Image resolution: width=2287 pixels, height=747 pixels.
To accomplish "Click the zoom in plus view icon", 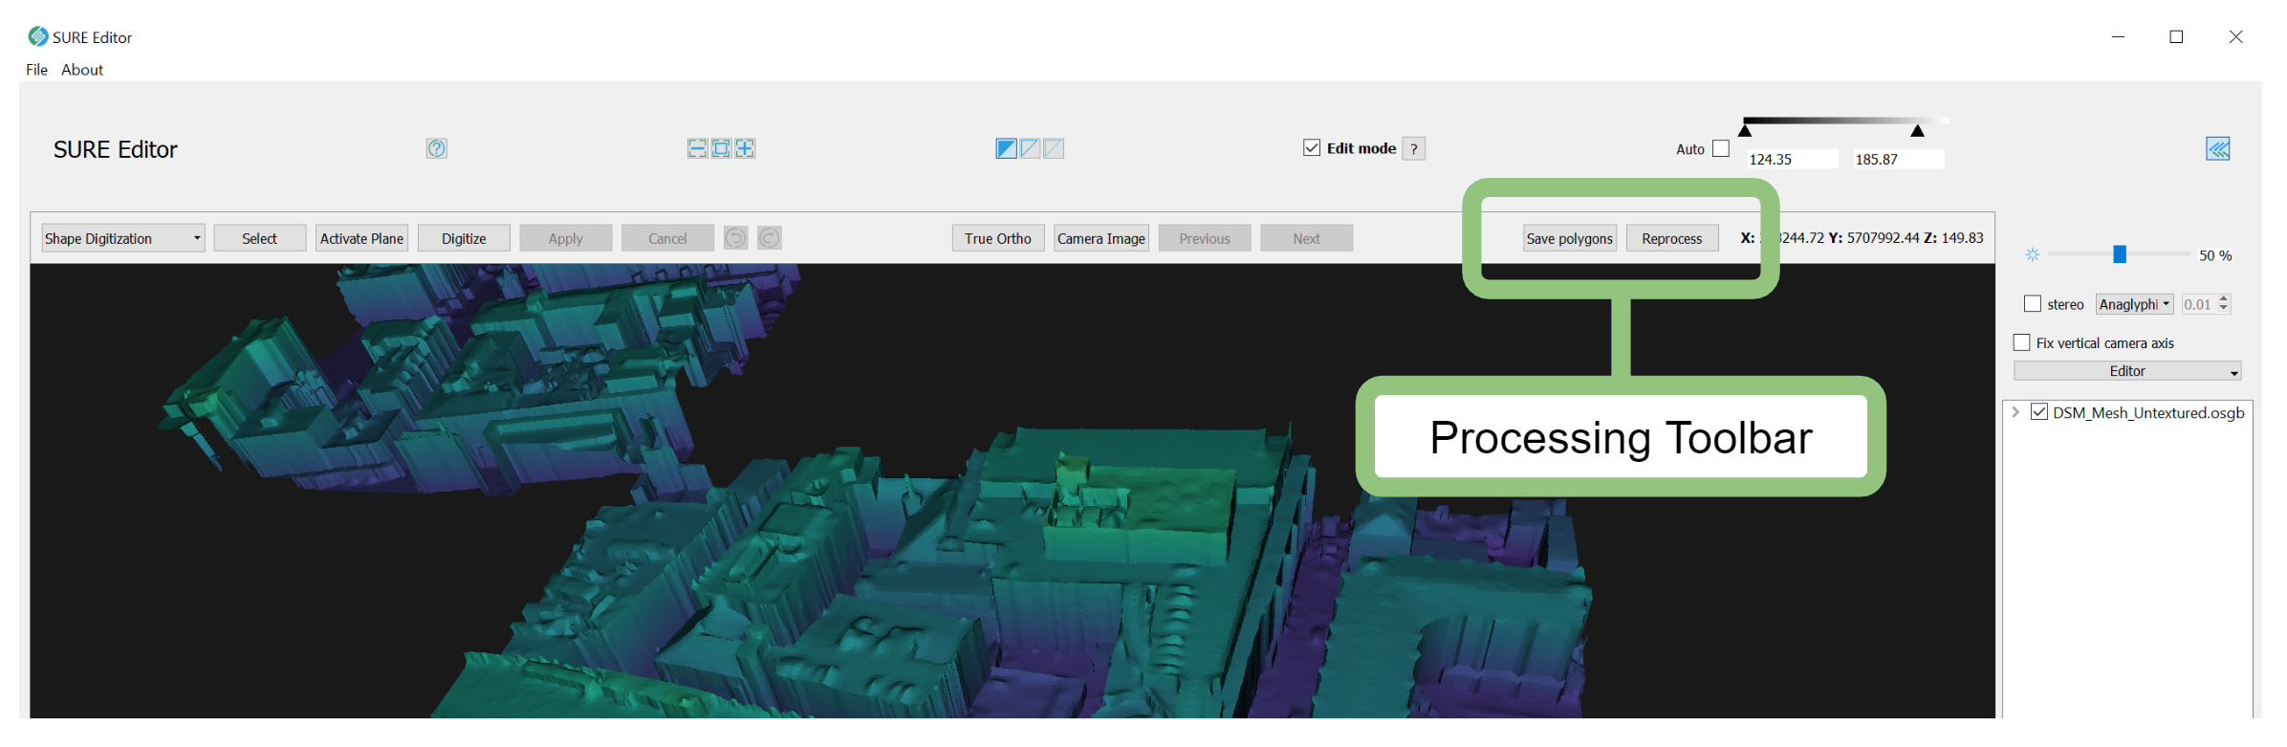I will pyautogui.click(x=745, y=148).
